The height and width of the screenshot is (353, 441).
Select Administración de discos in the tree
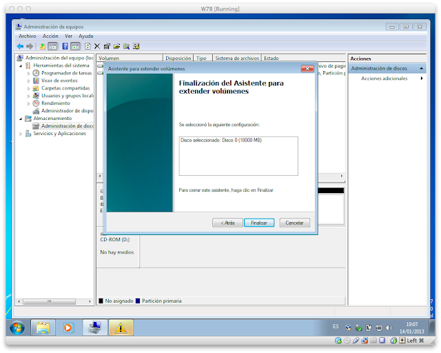tap(68, 126)
